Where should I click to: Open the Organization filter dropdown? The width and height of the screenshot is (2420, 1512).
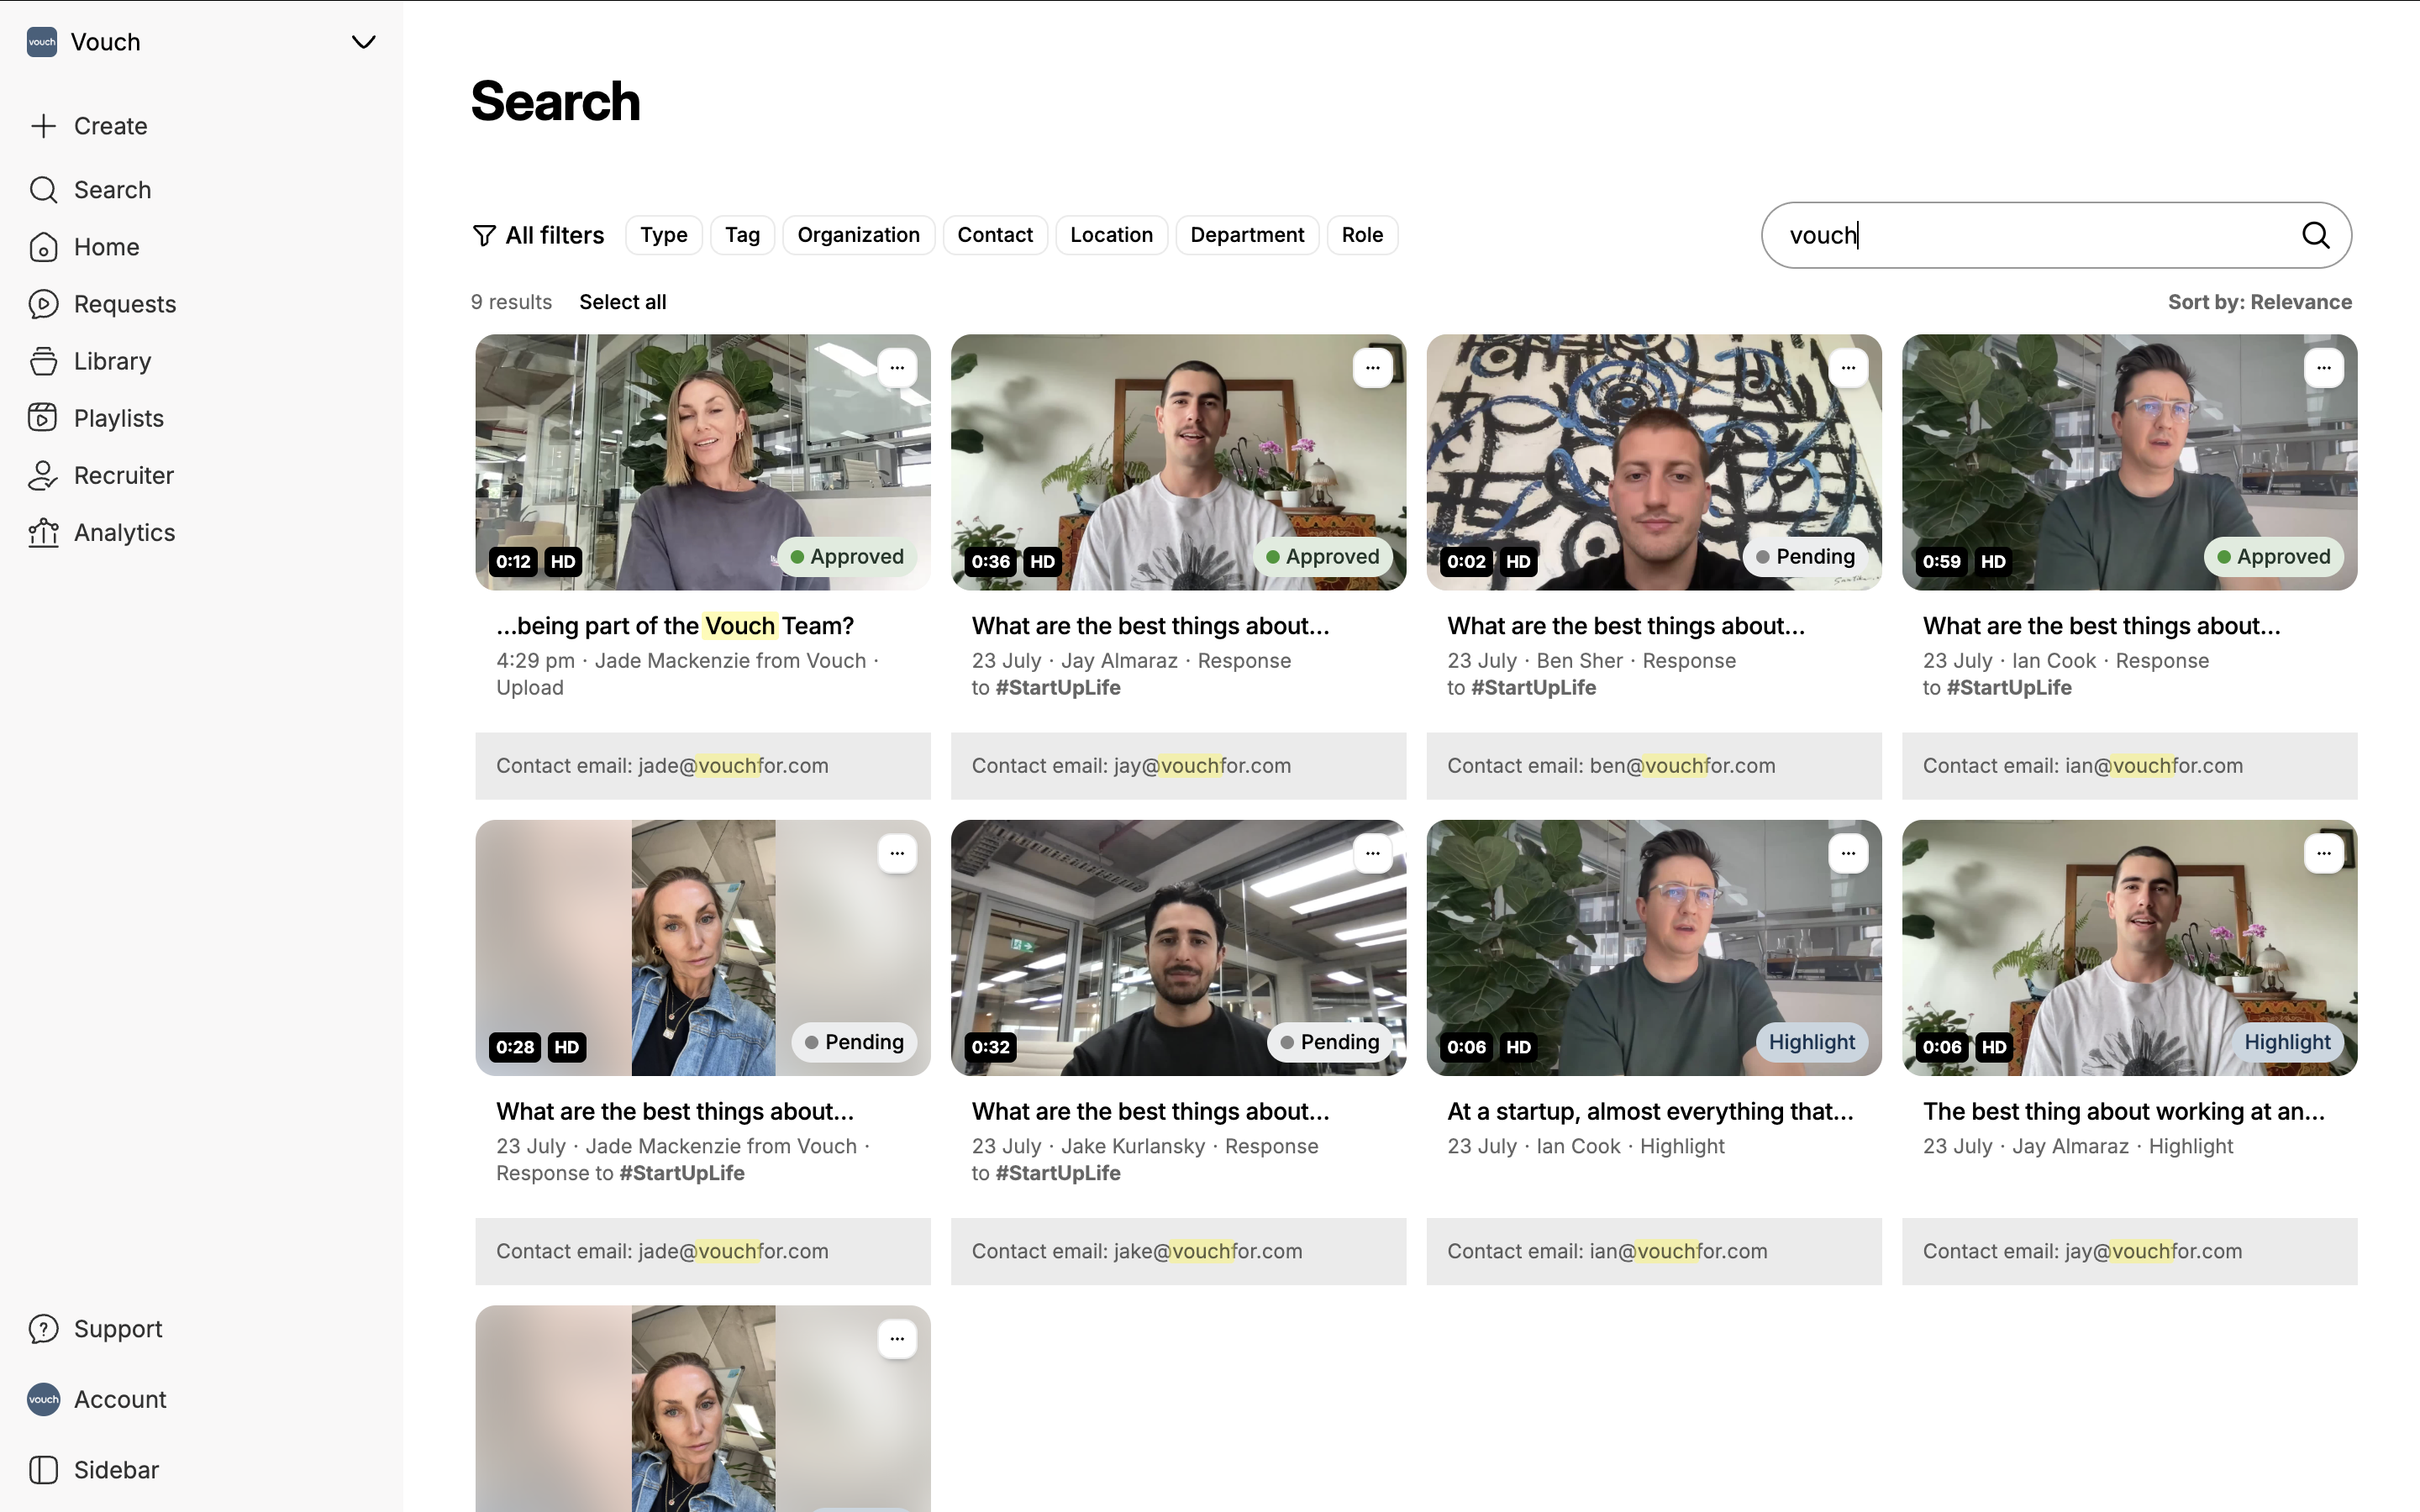click(858, 235)
